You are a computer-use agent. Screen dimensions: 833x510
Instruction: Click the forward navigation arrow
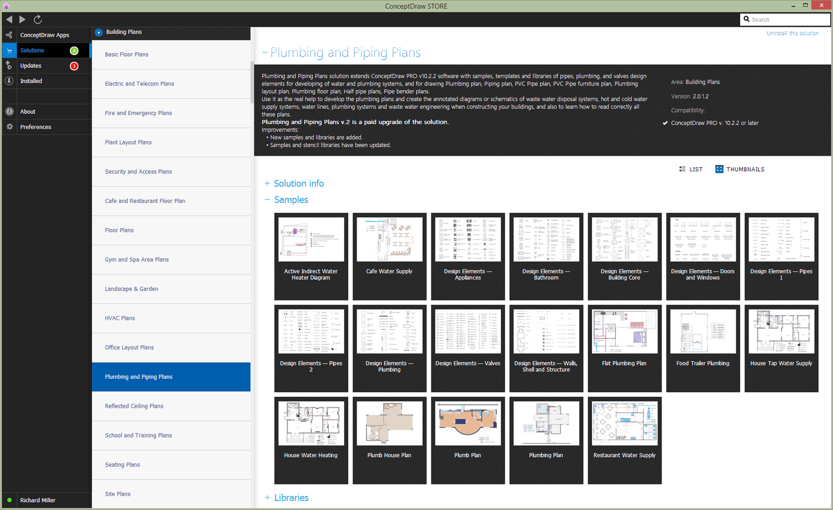(x=22, y=19)
